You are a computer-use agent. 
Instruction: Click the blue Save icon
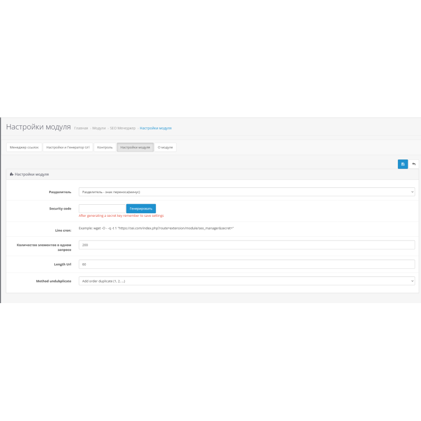(x=403, y=164)
